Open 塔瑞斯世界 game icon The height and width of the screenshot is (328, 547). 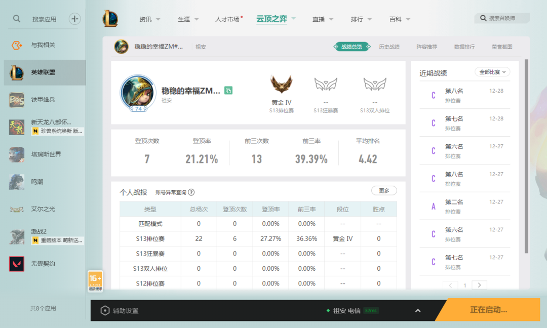(16, 154)
